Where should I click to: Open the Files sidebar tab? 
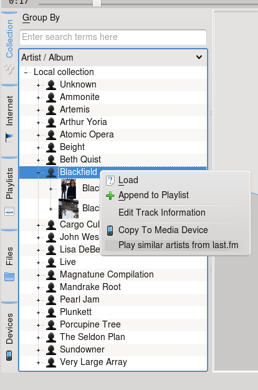[9, 265]
